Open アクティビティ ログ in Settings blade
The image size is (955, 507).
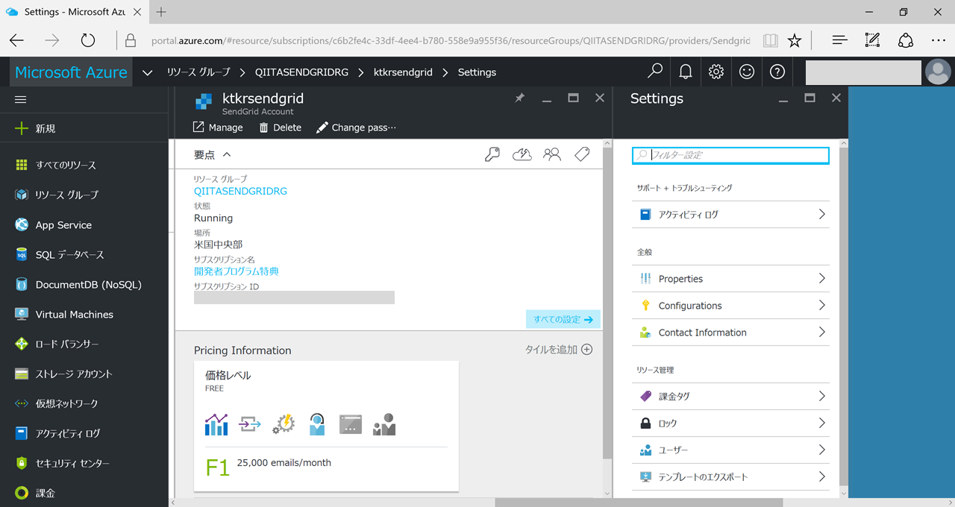click(x=730, y=214)
